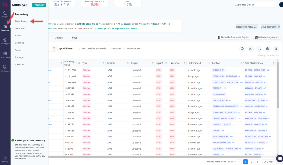Switch to the Secrets tab
Screen dimensions: 283x165
[x=59, y=37]
